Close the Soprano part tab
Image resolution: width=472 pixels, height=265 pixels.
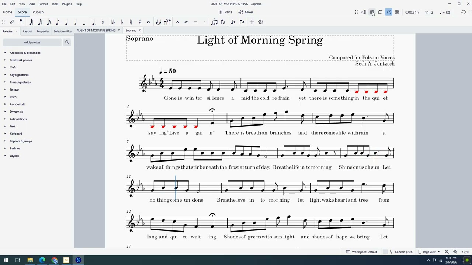point(140,30)
